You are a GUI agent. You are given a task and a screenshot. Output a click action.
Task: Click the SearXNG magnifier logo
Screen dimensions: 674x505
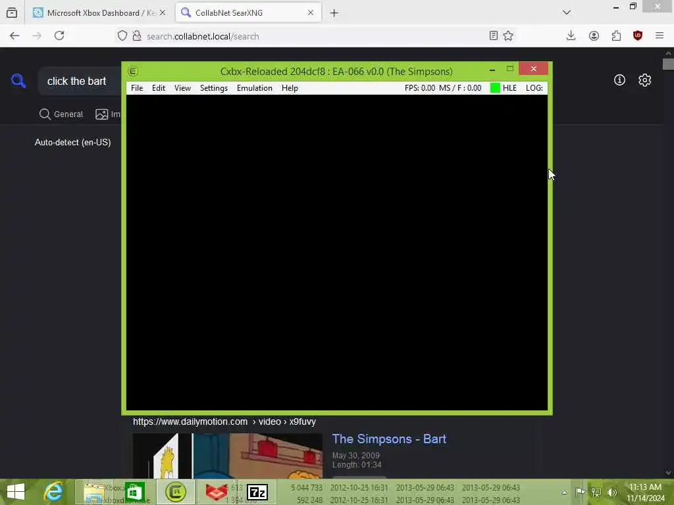[18, 80]
